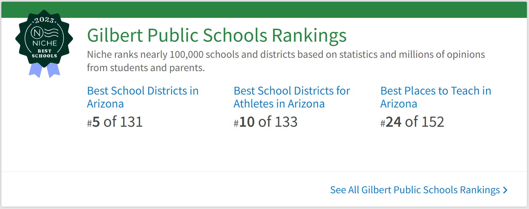The width and height of the screenshot is (529, 209).
Task: Click the #5 of 131 ranking value
Action: [x=115, y=122]
